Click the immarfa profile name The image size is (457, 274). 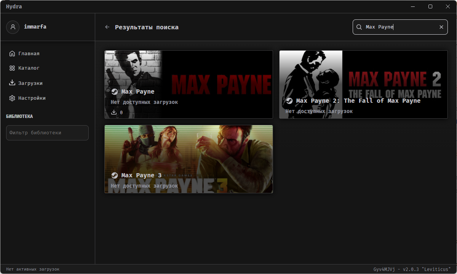click(x=35, y=27)
